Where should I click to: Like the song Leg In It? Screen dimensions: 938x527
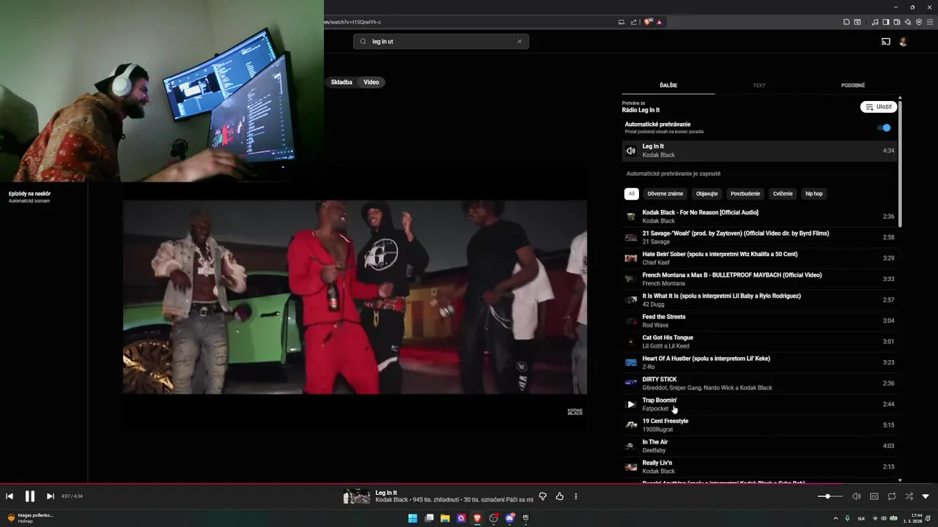pos(560,496)
